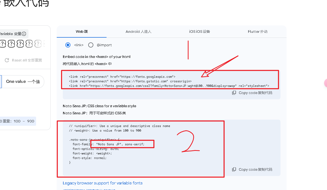This screenshot has width=327, height=190.
Task: Copy the embed link code
Action: [x=252, y=93]
